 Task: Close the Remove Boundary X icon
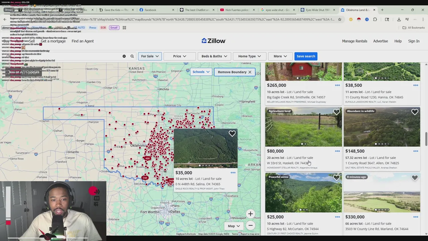pyautogui.click(x=250, y=72)
